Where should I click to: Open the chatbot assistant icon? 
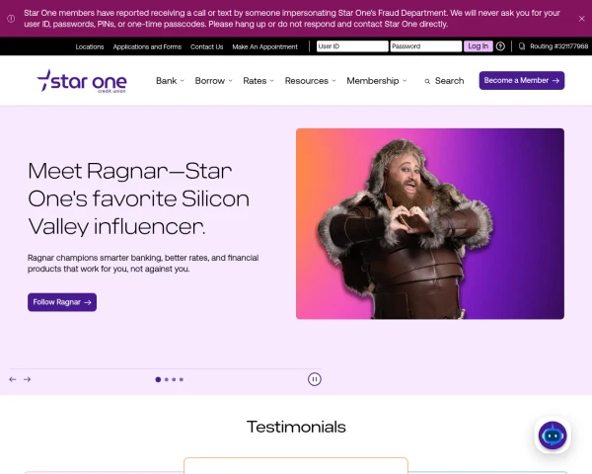[x=553, y=435]
